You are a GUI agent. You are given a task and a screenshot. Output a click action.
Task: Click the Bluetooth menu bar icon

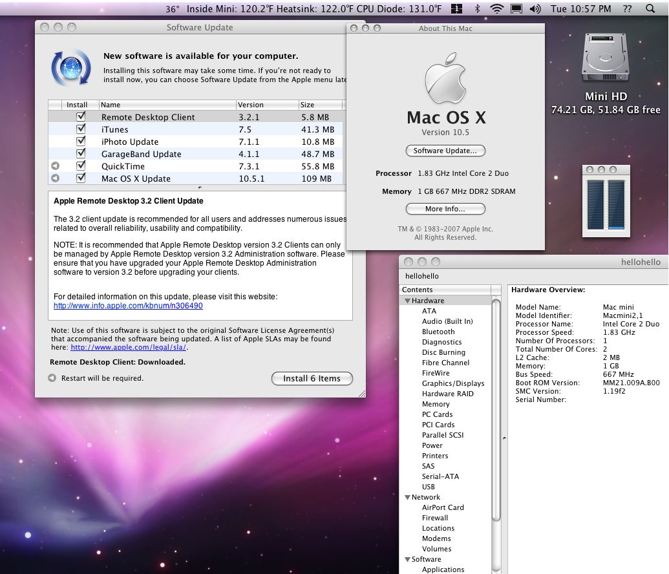(x=478, y=8)
